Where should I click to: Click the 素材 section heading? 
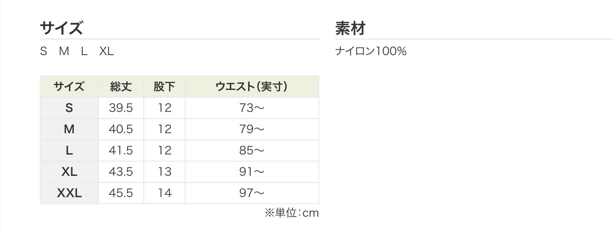pos(350,29)
